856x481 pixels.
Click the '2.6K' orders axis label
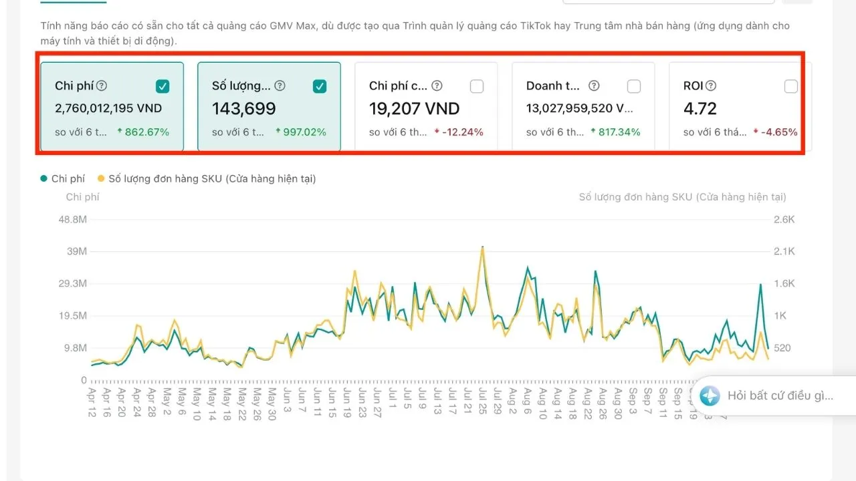pyautogui.click(x=784, y=219)
